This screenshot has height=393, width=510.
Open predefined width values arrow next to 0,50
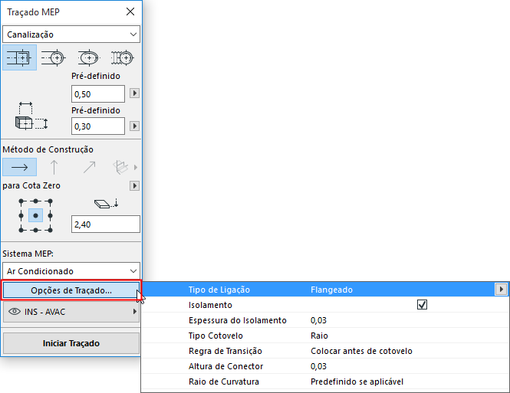pos(134,93)
